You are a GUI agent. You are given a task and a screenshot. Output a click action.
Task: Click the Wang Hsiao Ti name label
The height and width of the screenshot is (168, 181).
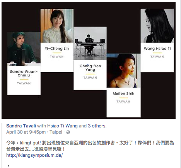[157, 49]
